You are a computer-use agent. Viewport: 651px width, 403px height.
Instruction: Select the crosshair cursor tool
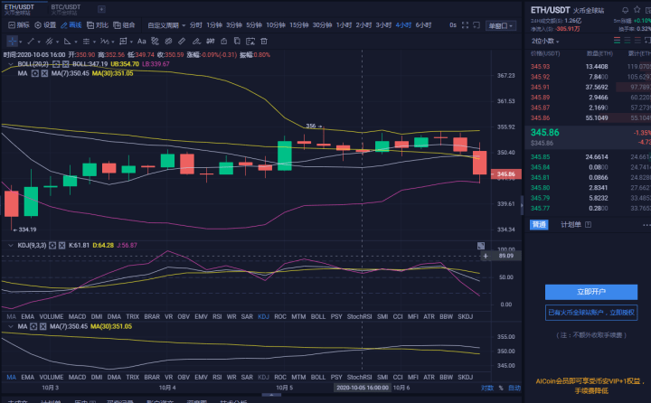point(12,41)
